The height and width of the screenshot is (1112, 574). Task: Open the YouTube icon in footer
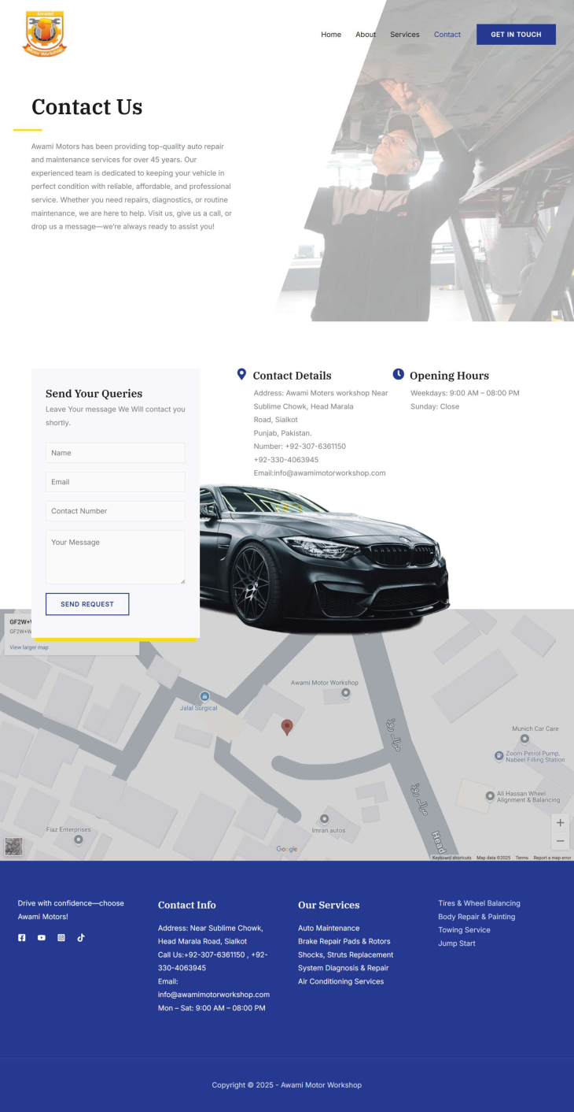coord(42,937)
